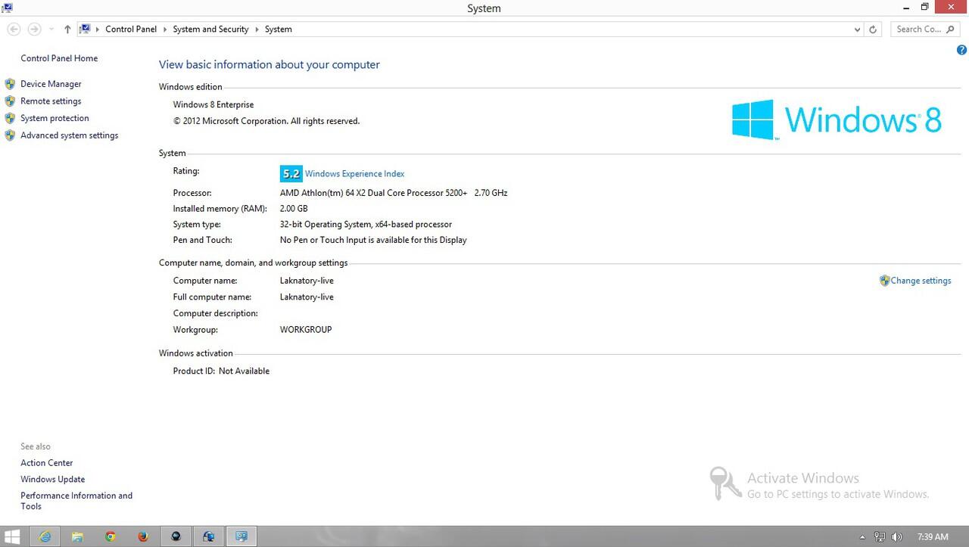
Task: Click the No Pen or Touch Input text
Action: click(x=373, y=240)
